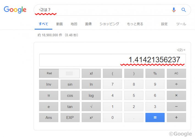This screenshot has height=137, width=195.
Task: Select the すべて tab
Action: coord(43,24)
